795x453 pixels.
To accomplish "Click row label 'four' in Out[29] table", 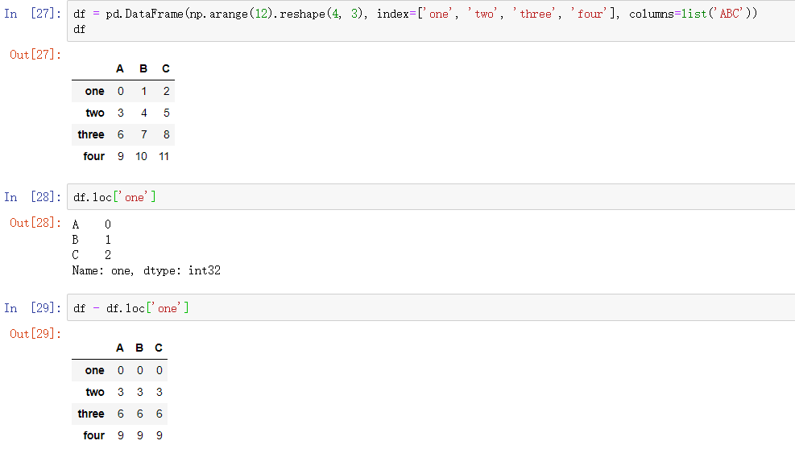I will coord(93,436).
